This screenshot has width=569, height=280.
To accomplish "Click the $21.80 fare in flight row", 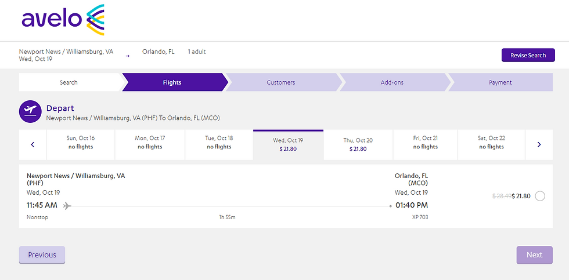I will [x=521, y=197].
